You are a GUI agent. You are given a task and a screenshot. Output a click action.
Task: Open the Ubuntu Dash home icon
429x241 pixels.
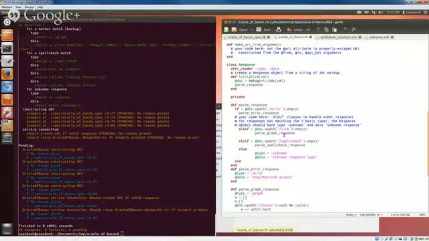point(7,22)
